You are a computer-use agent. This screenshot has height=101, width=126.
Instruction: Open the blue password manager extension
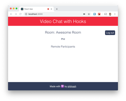point(94,14)
